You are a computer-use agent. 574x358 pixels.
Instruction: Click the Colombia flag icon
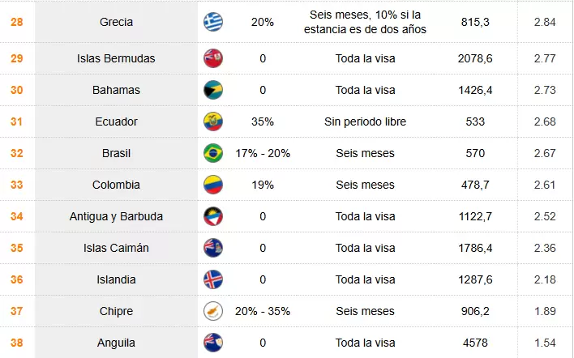pyautogui.click(x=213, y=185)
